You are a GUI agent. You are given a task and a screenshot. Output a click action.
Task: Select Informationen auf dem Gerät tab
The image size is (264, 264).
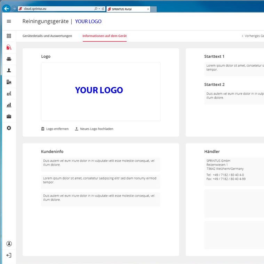click(x=104, y=36)
